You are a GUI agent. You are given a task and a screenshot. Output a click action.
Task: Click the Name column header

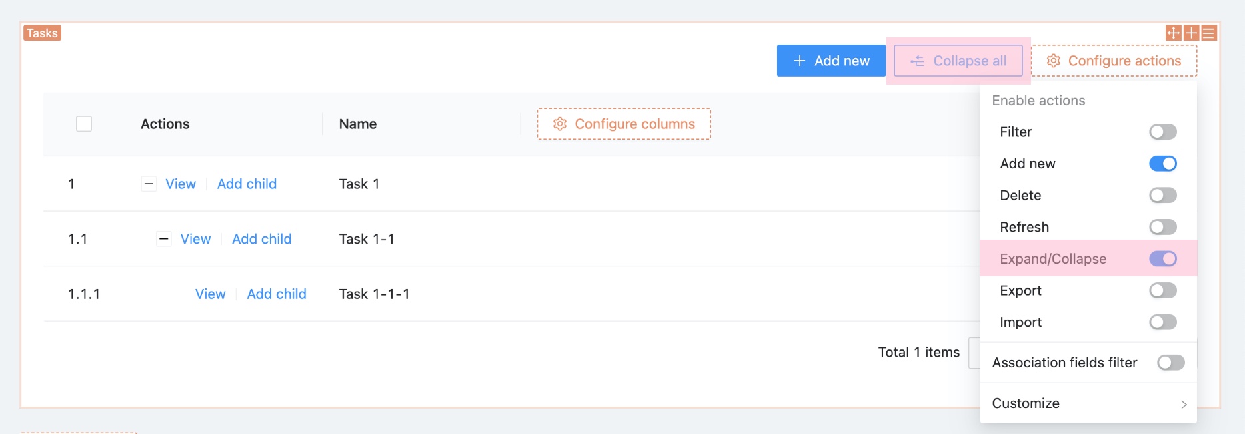(358, 124)
